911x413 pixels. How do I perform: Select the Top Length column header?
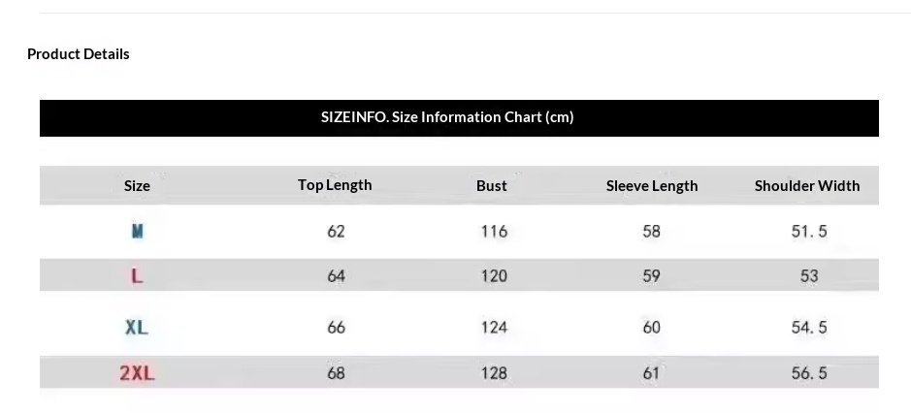tap(335, 185)
